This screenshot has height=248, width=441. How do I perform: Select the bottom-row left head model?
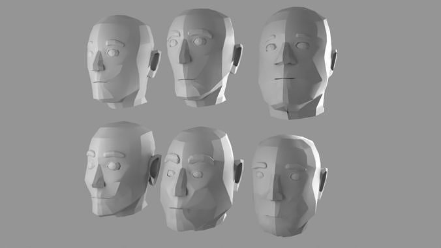coord(123,169)
